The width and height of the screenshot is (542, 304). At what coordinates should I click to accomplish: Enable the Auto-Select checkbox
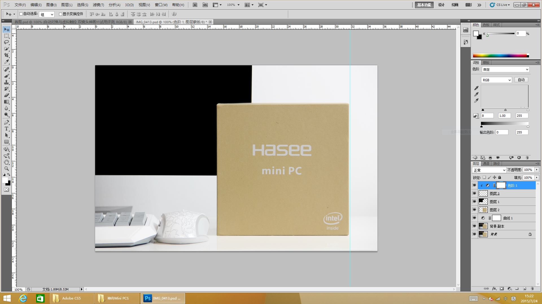coord(21,14)
